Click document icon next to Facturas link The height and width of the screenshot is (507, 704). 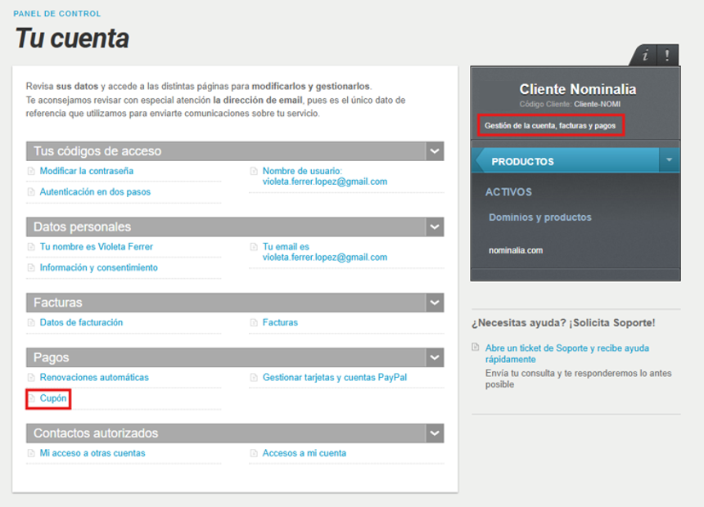coord(254,322)
